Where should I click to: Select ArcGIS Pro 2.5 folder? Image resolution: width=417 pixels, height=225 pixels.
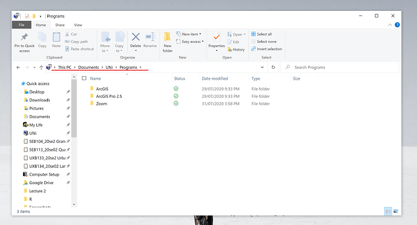[109, 96]
